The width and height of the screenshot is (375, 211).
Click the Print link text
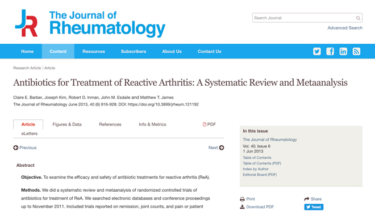click(x=251, y=199)
